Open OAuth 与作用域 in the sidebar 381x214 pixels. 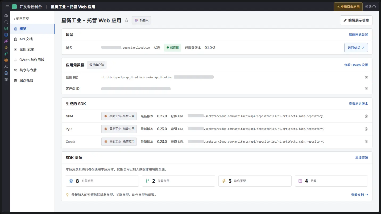32,60
